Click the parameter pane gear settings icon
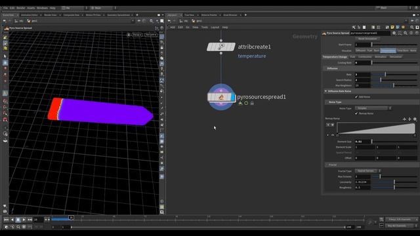 (394, 33)
